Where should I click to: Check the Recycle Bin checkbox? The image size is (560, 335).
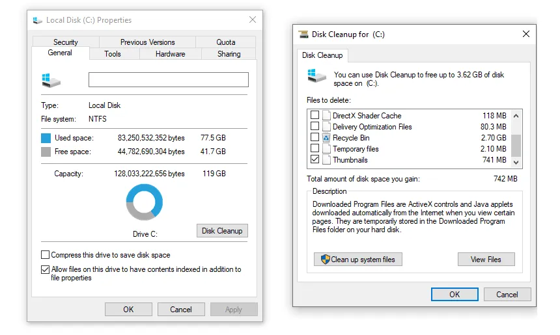315,138
